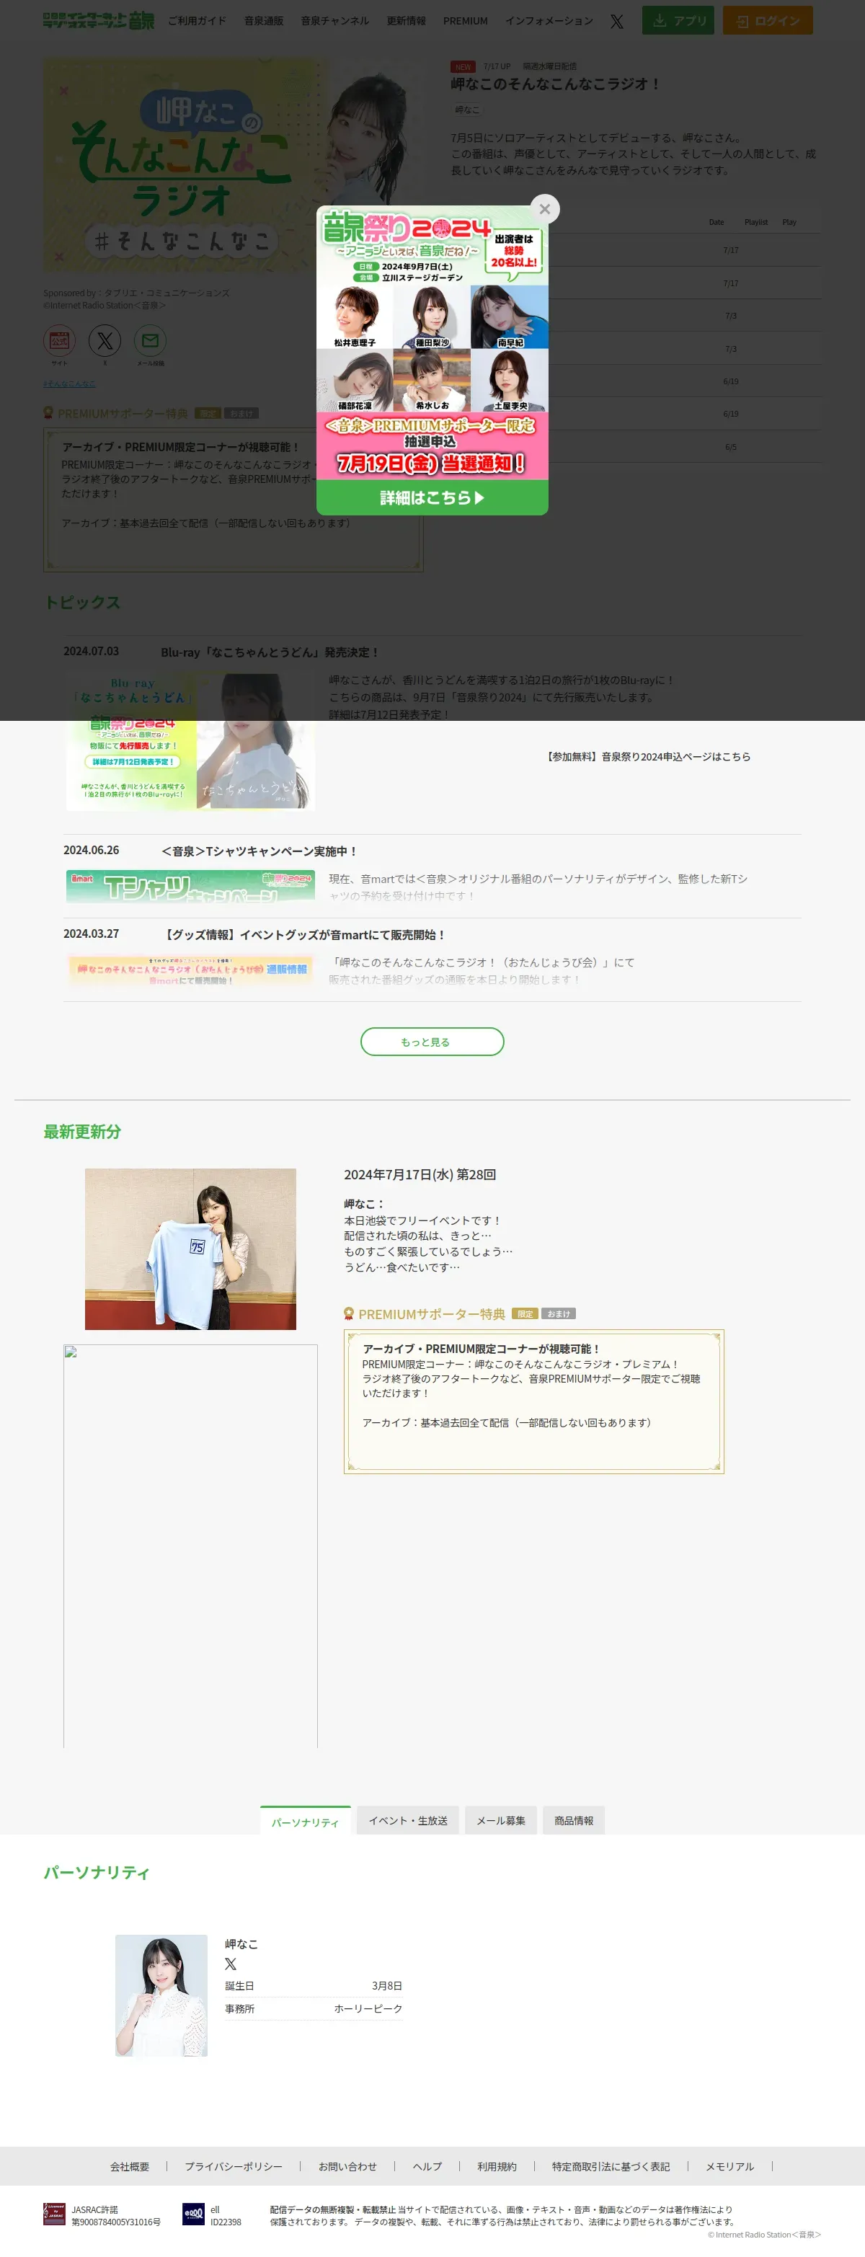Open PREMIUM menu item
This screenshot has width=865, height=2257.
[x=466, y=21]
